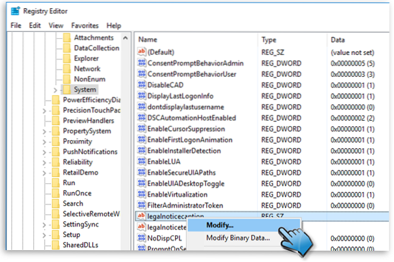Select the System folder icon in tree
394x262 pixels.
pyautogui.click(x=66, y=89)
